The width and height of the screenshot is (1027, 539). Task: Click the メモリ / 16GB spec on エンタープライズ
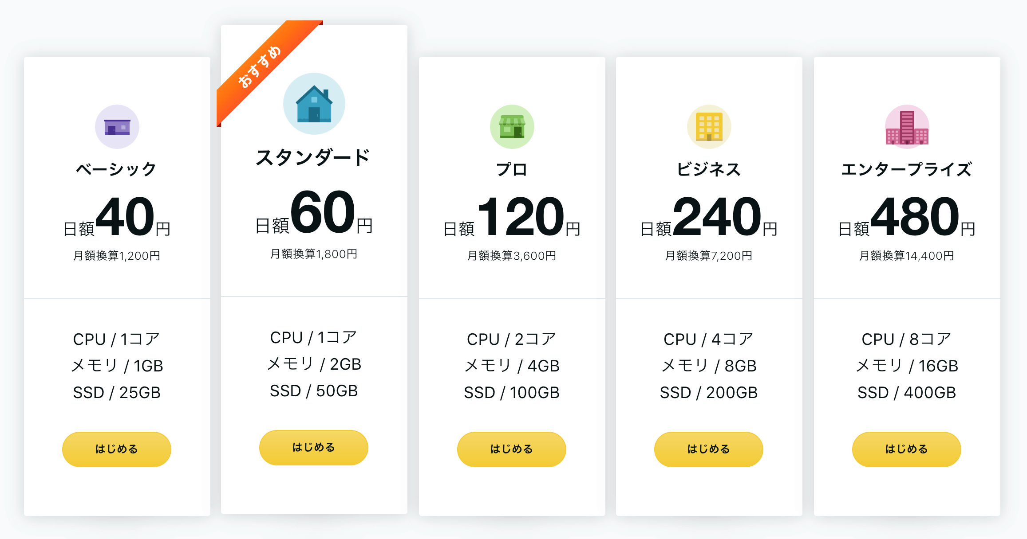pos(907,365)
